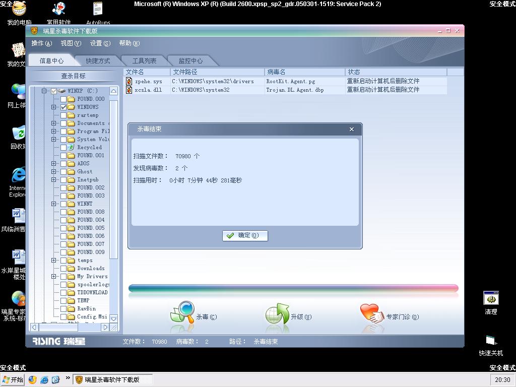
Task: Open the 操作(A) menu
Action: (42, 43)
